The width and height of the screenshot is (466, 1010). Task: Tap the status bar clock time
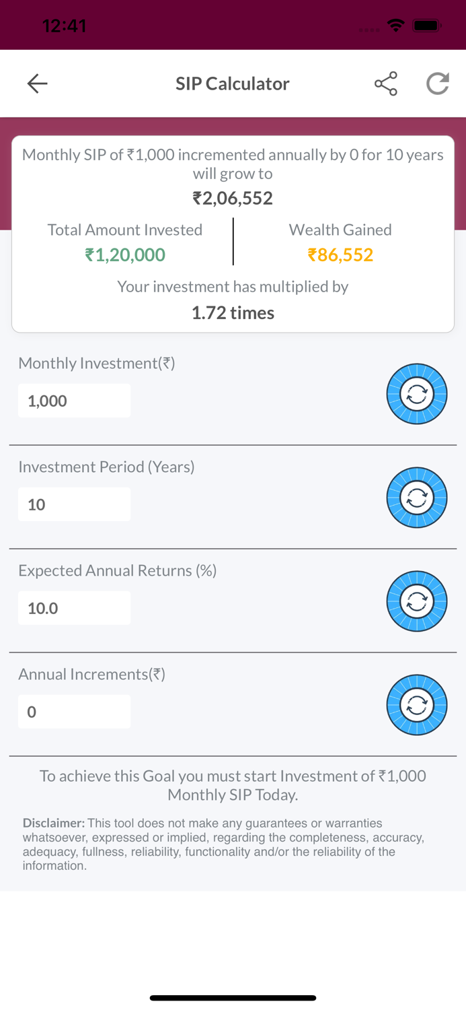coord(64,26)
